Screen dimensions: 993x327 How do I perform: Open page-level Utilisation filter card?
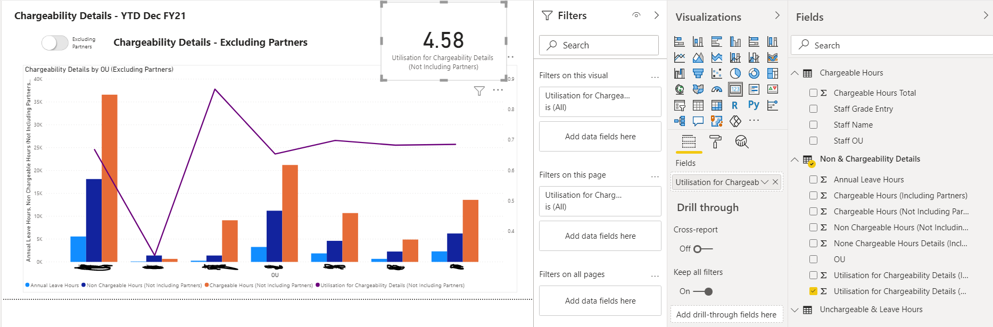click(600, 201)
